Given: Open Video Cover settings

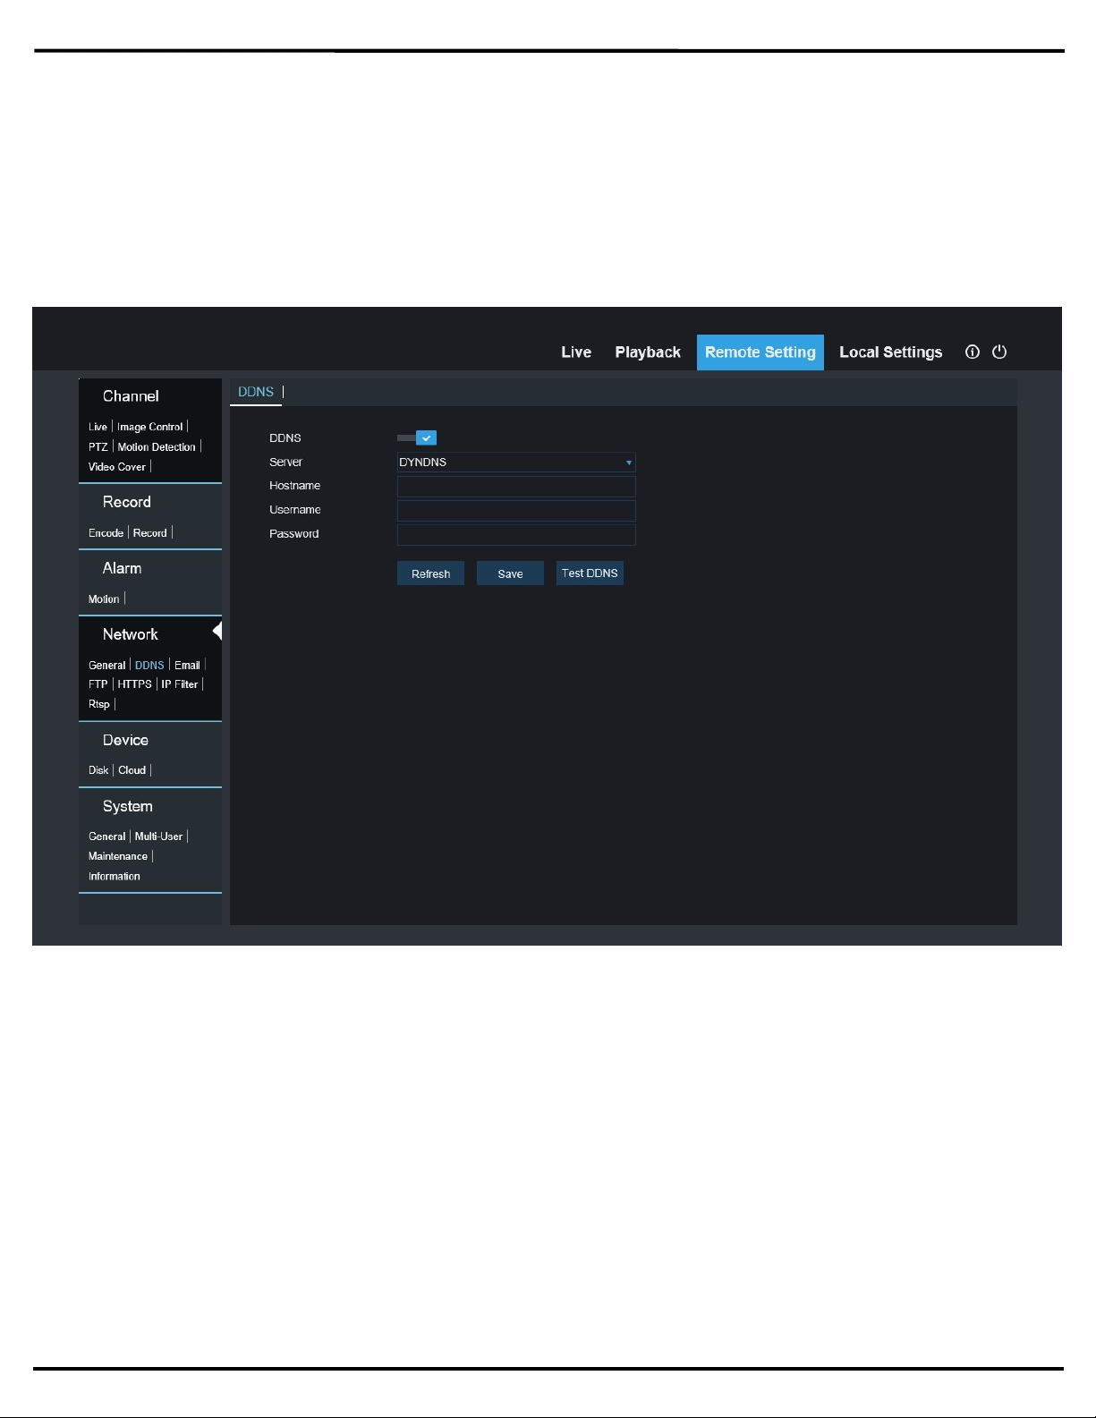Looking at the screenshot, I should click(117, 467).
